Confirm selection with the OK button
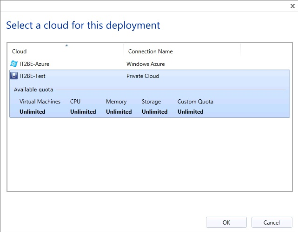 pyautogui.click(x=226, y=222)
